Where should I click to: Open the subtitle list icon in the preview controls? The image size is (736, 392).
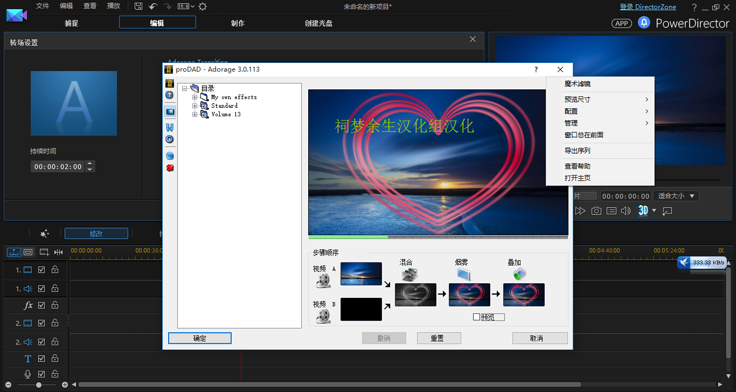click(611, 211)
